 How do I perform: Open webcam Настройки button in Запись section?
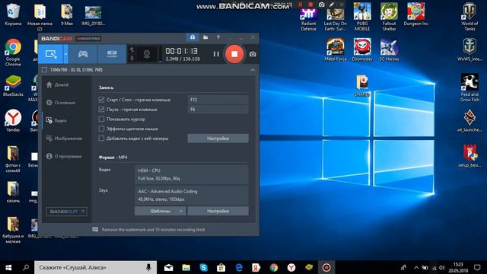(x=218, y=139)
